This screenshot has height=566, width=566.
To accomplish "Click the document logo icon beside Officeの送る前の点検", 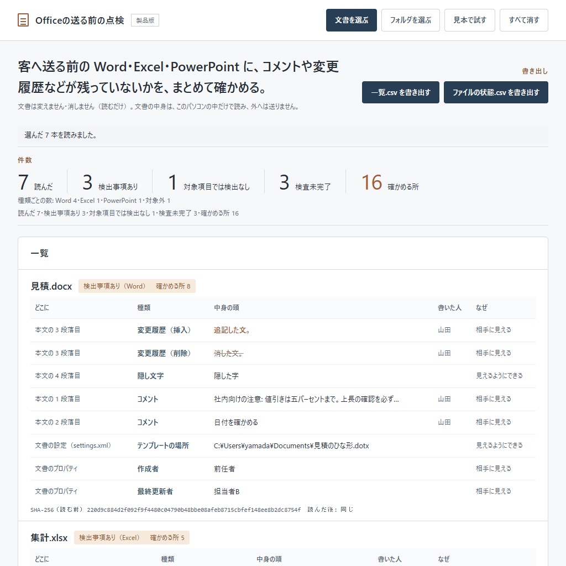I will [x=23, y=20].
